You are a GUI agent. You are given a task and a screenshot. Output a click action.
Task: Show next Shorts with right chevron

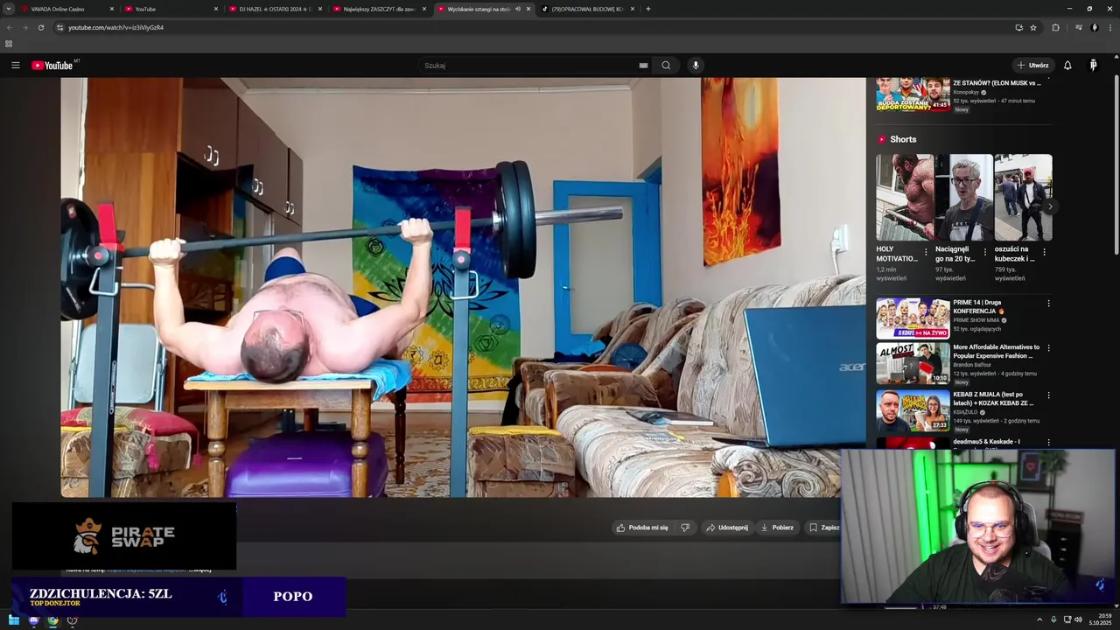click(x=1049, y=207)
